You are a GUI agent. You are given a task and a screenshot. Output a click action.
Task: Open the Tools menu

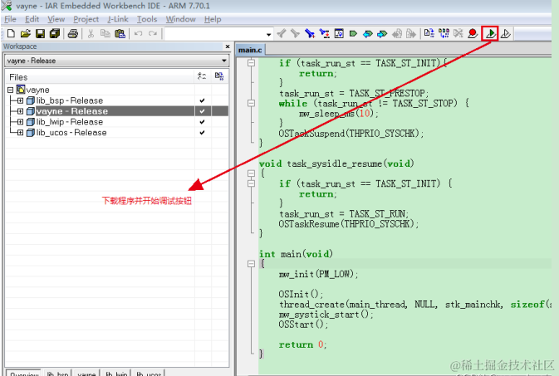[x=147, y=19]
